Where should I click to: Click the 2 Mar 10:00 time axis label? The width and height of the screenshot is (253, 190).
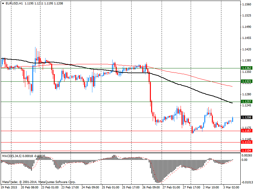tap(211, 187)
